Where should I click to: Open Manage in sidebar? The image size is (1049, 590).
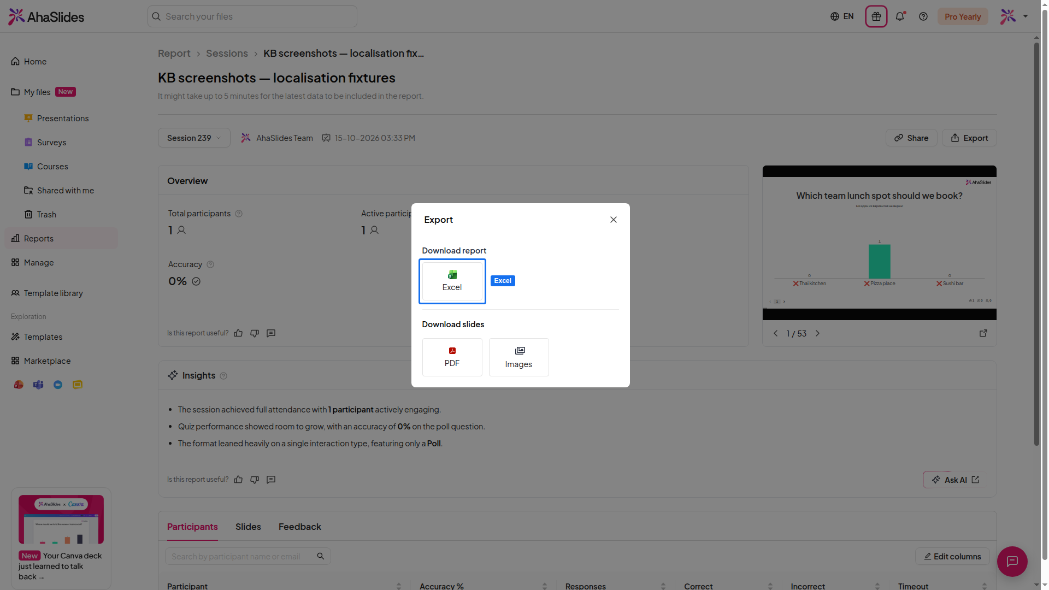[x=61, y=263]
